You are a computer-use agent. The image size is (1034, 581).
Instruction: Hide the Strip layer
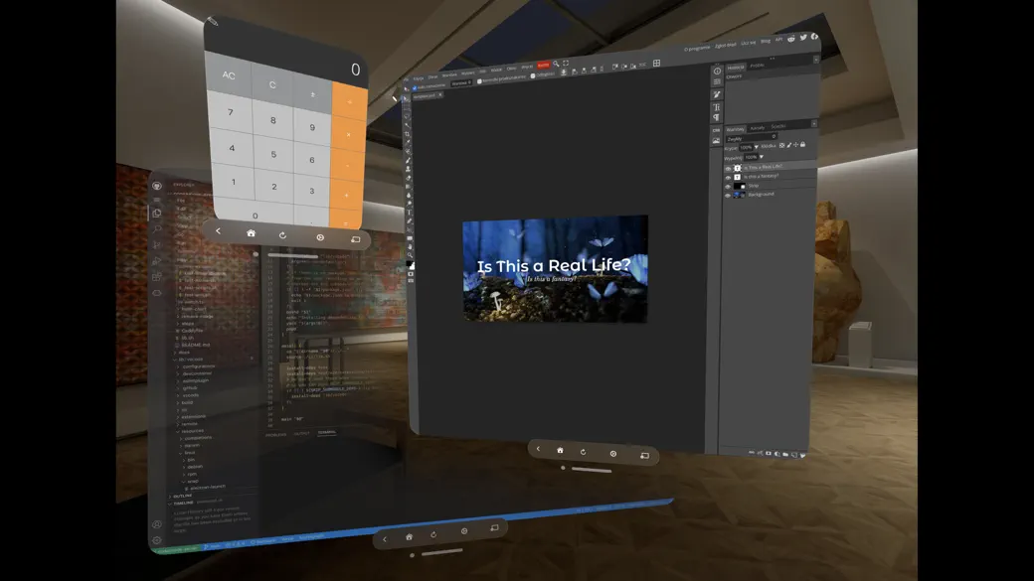[x=728, y=187]
